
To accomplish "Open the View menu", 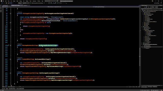I will 8,1.
